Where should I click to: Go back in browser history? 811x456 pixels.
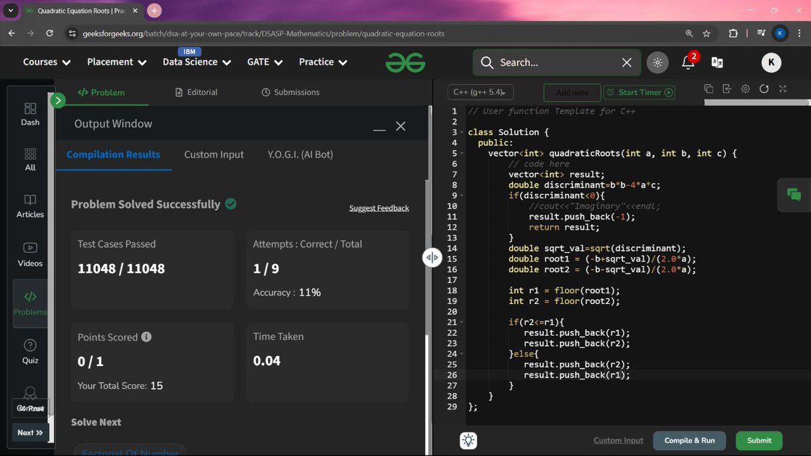pos(11,33)
